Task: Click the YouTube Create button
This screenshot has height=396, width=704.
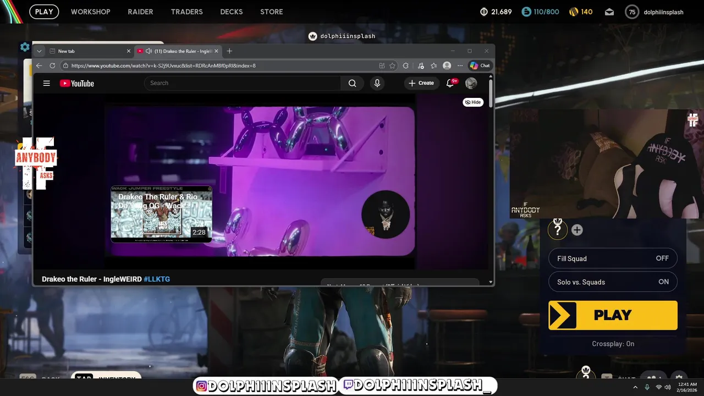Action: 421,83
